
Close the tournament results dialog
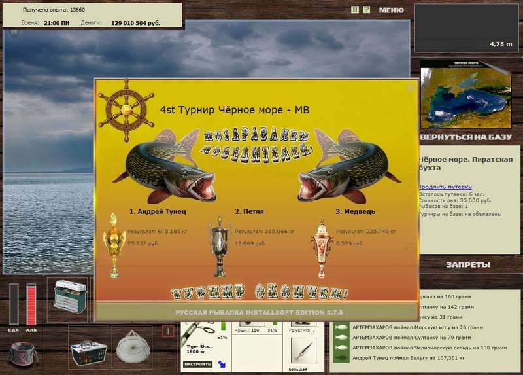point(411,88)
